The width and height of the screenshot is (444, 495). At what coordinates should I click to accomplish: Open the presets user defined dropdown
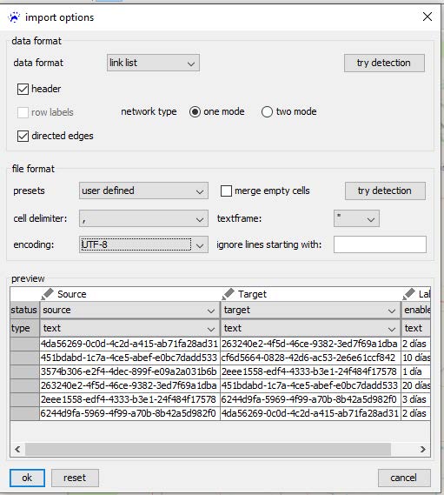143,191
